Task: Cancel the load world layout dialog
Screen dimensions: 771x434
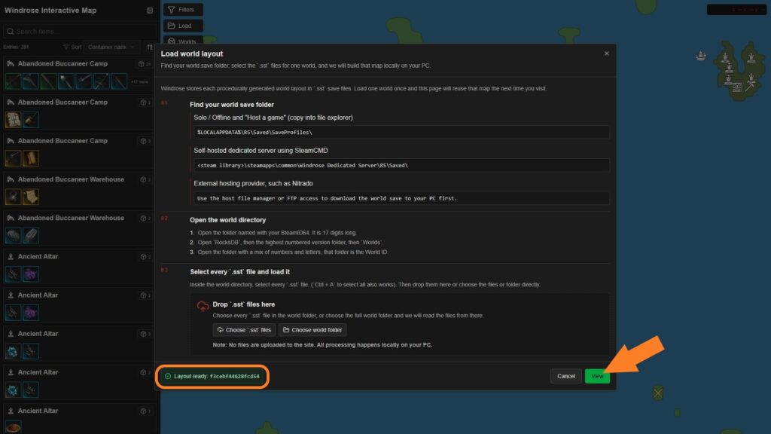Action: point(565,376)
